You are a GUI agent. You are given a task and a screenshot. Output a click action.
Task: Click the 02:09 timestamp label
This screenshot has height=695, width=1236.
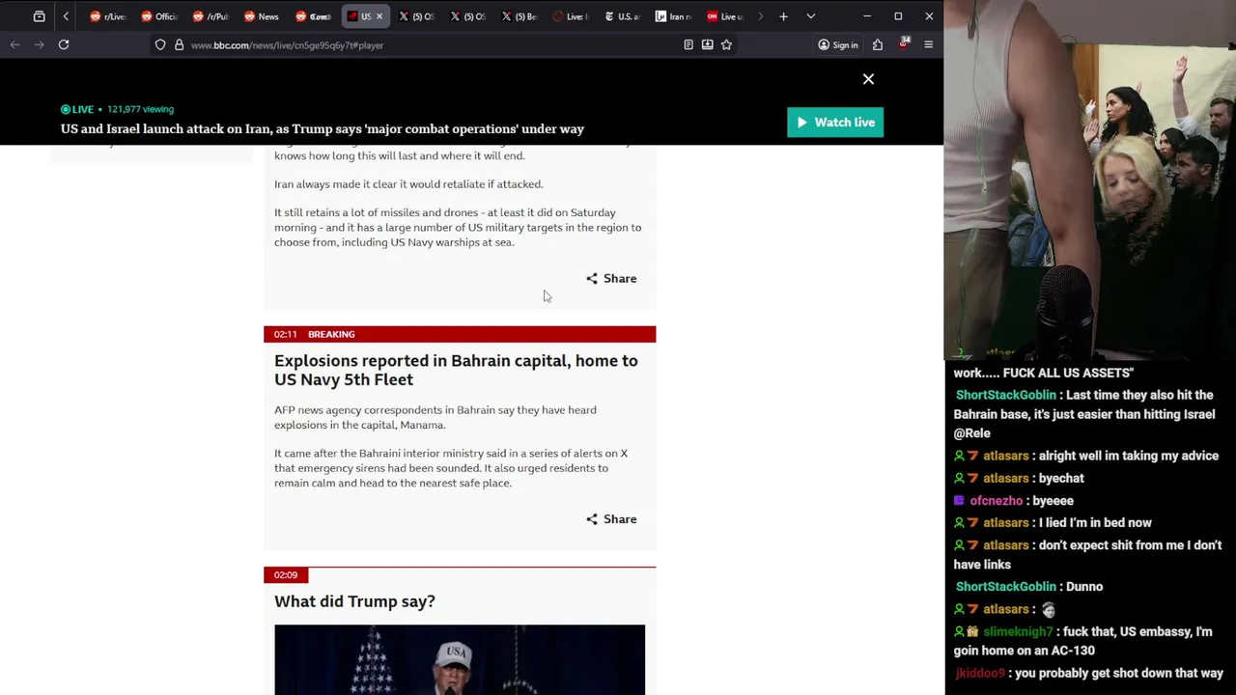tap(286, 575)
